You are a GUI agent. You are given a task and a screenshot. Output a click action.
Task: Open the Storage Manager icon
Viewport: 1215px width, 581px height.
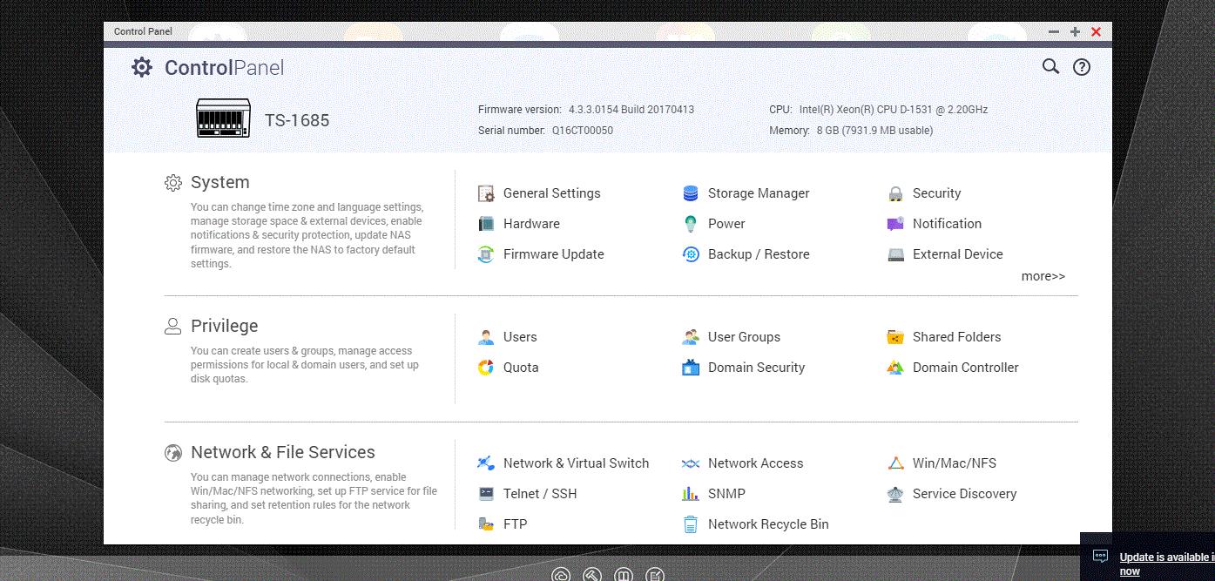[691, 193]
